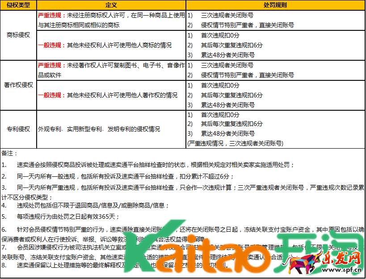Click the 严重违规 trademark definition about 注册商标
Viewport: 366px width, 279px height.
tap(111, 20)
